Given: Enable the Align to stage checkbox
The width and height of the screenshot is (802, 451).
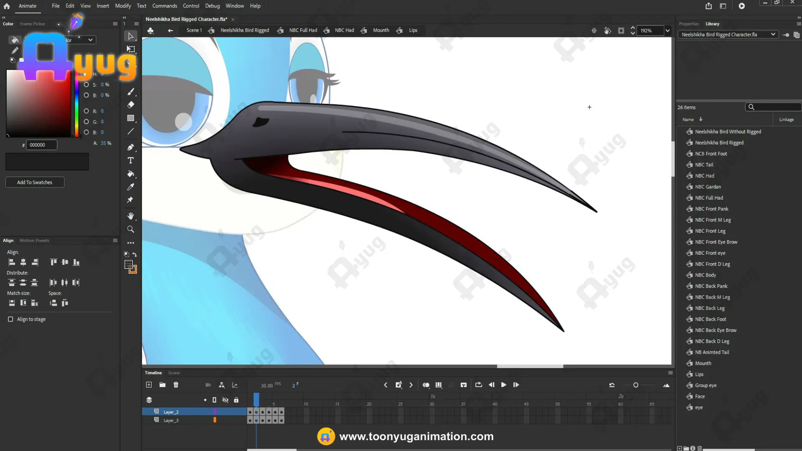Looking at the screenshot, I should (x=10, y=319).
